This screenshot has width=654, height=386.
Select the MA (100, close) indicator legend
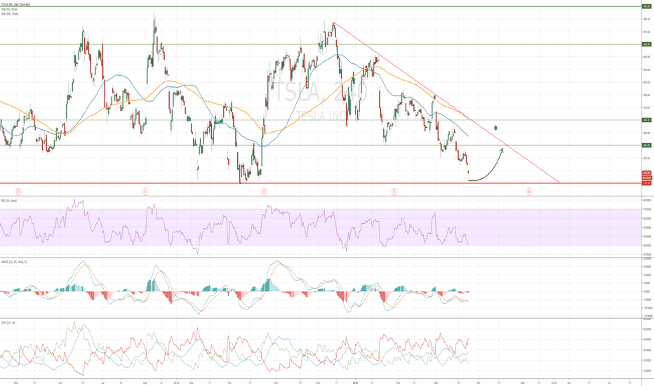coord(10,14)
